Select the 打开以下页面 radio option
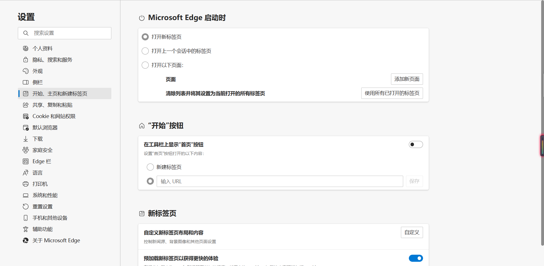 [145, 65]
